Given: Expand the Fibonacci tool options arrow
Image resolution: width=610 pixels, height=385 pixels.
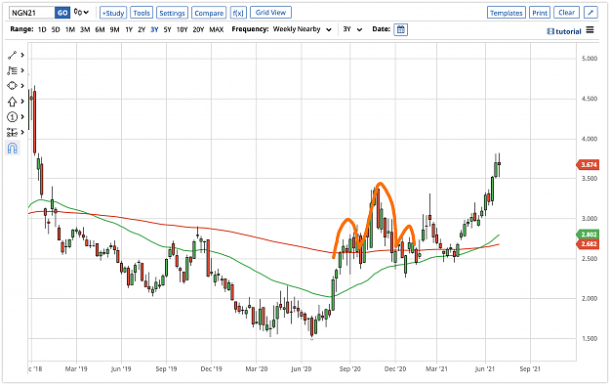Looking at the screenshot, I should click(22, 70).
